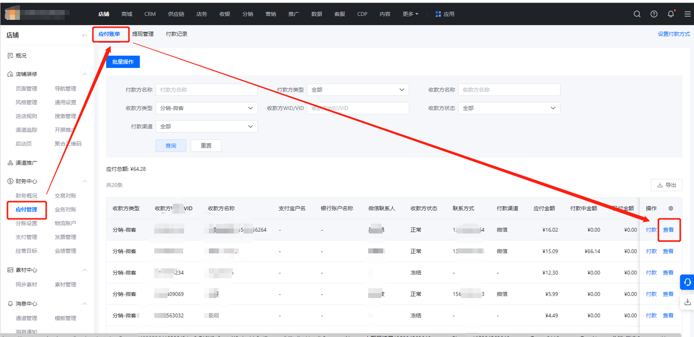Open the 收款方类型 dropdown
The height and width of the screenshot is (337, 694).
(x=206, y=108)
